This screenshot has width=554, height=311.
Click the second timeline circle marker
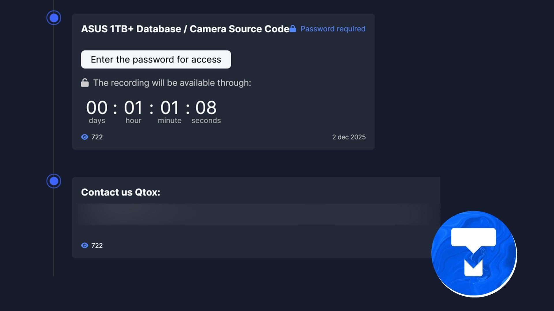(54, 181)
